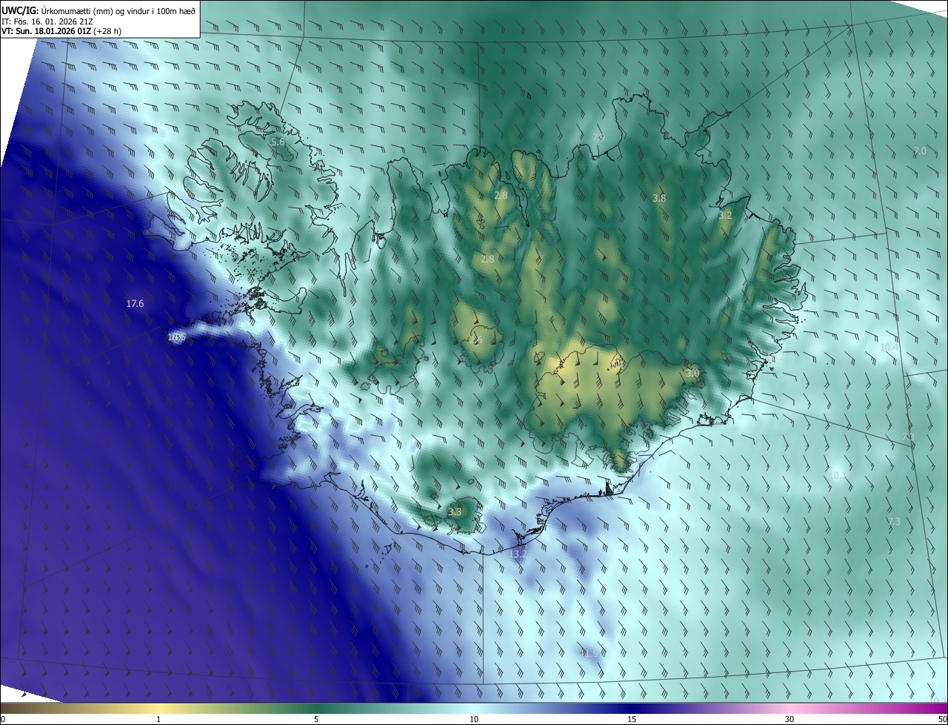This screenshot has height=725, width=948.
Task: Click the 3.3 value label
Action: tap(455, 512)
